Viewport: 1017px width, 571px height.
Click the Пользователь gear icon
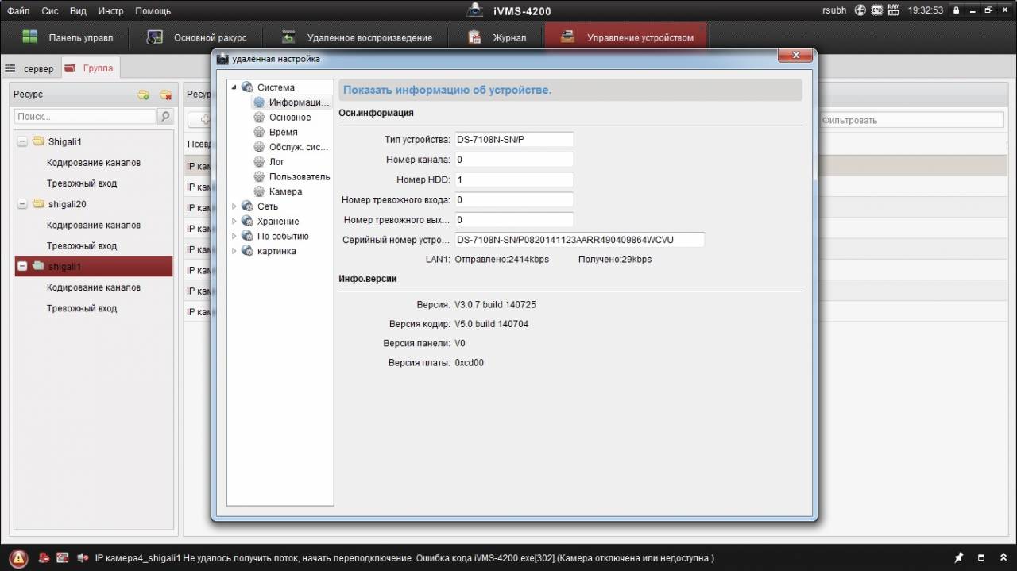[x=259, y=177]
